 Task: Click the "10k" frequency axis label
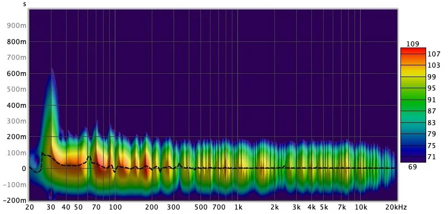pyautogui.click(x=361, y=207)
